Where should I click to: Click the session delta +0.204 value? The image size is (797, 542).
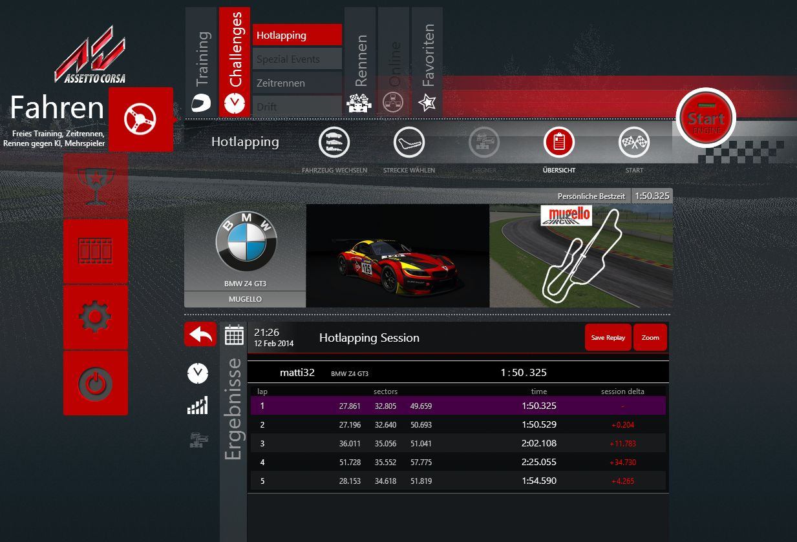coord(622,425)
